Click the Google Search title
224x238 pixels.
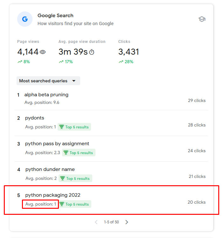[55, 16]
